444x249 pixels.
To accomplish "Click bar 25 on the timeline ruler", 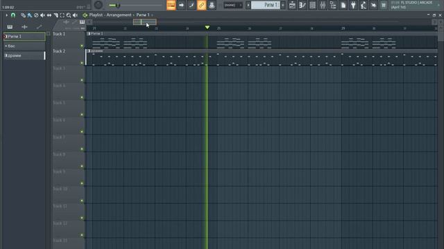I will coord(219,28).
